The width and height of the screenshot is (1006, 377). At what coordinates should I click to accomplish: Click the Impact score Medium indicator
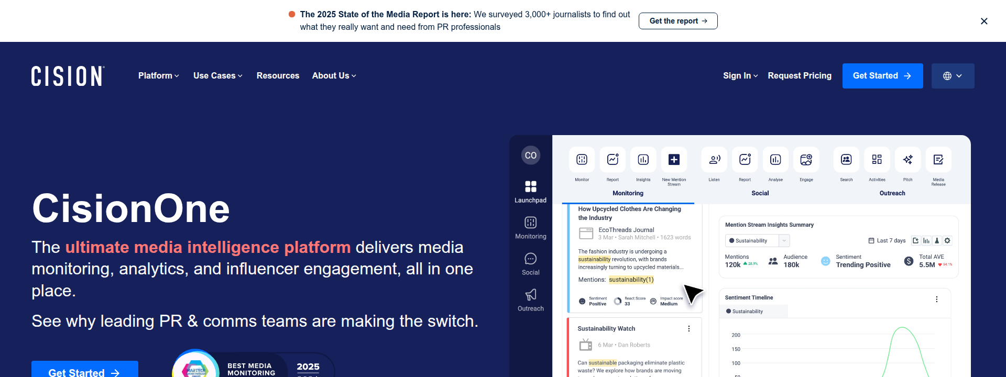point(666,301)
